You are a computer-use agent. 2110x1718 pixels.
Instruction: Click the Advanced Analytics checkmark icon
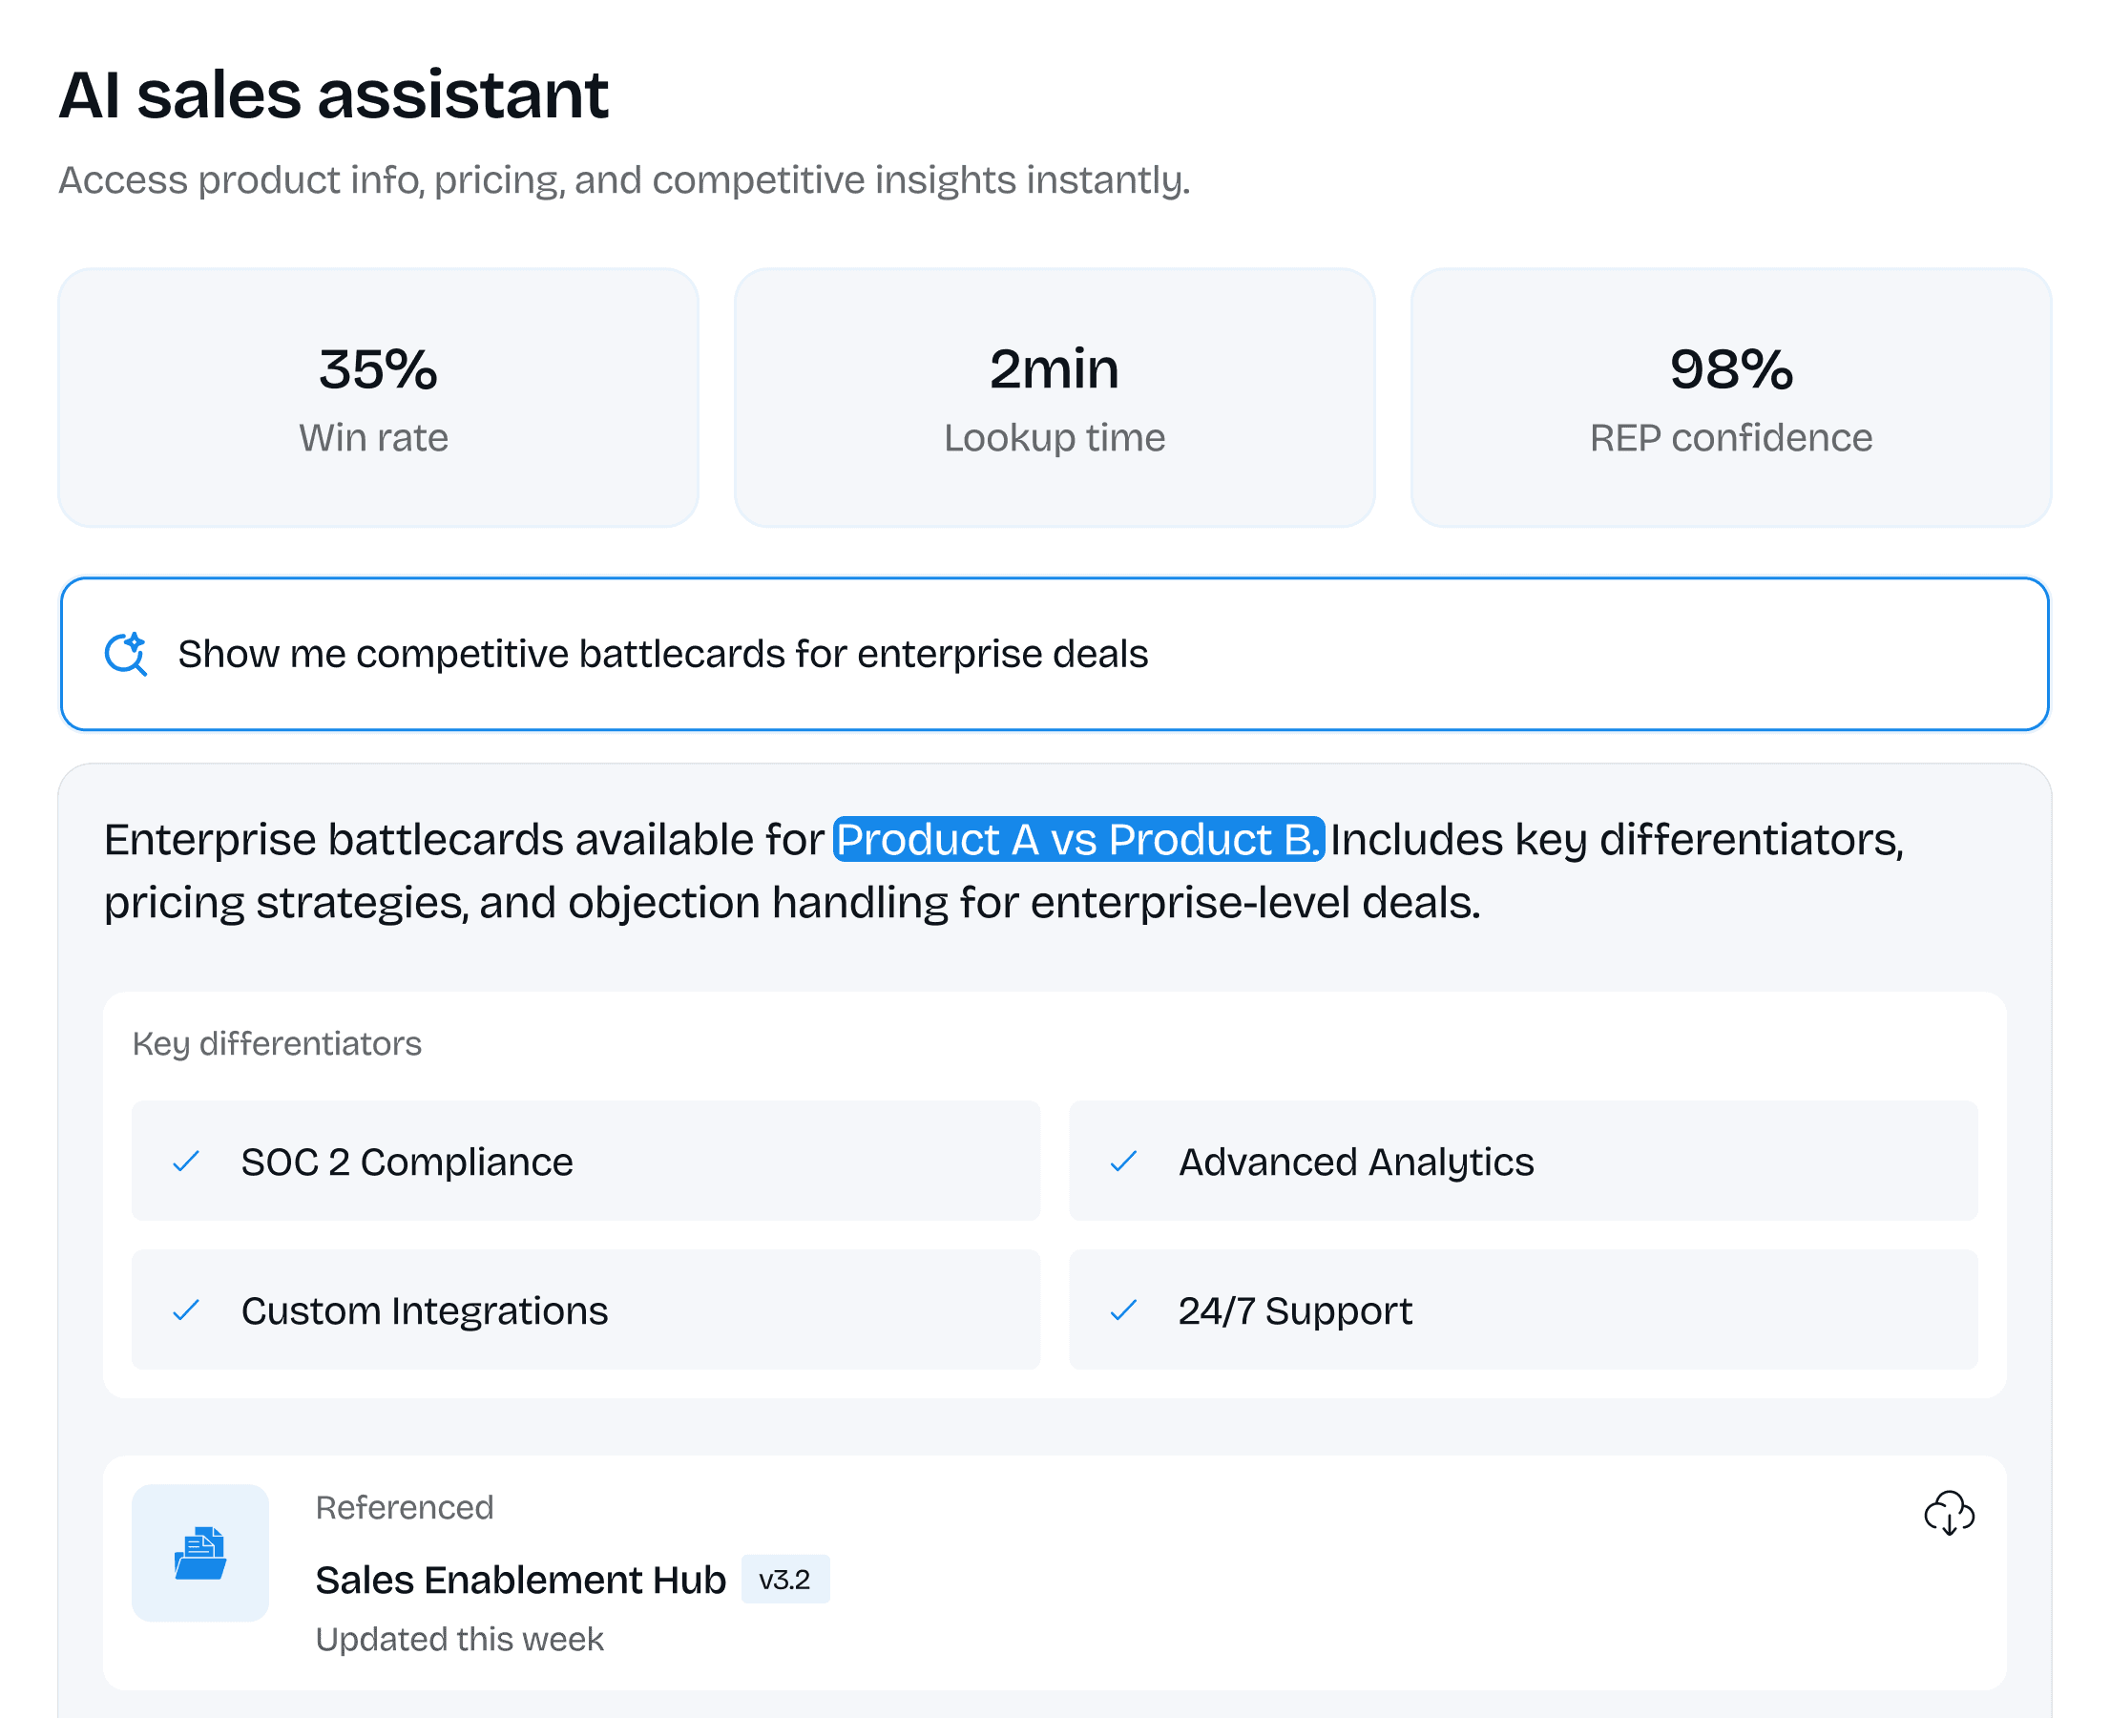pyautogui.click(x=1123, y=1161)
